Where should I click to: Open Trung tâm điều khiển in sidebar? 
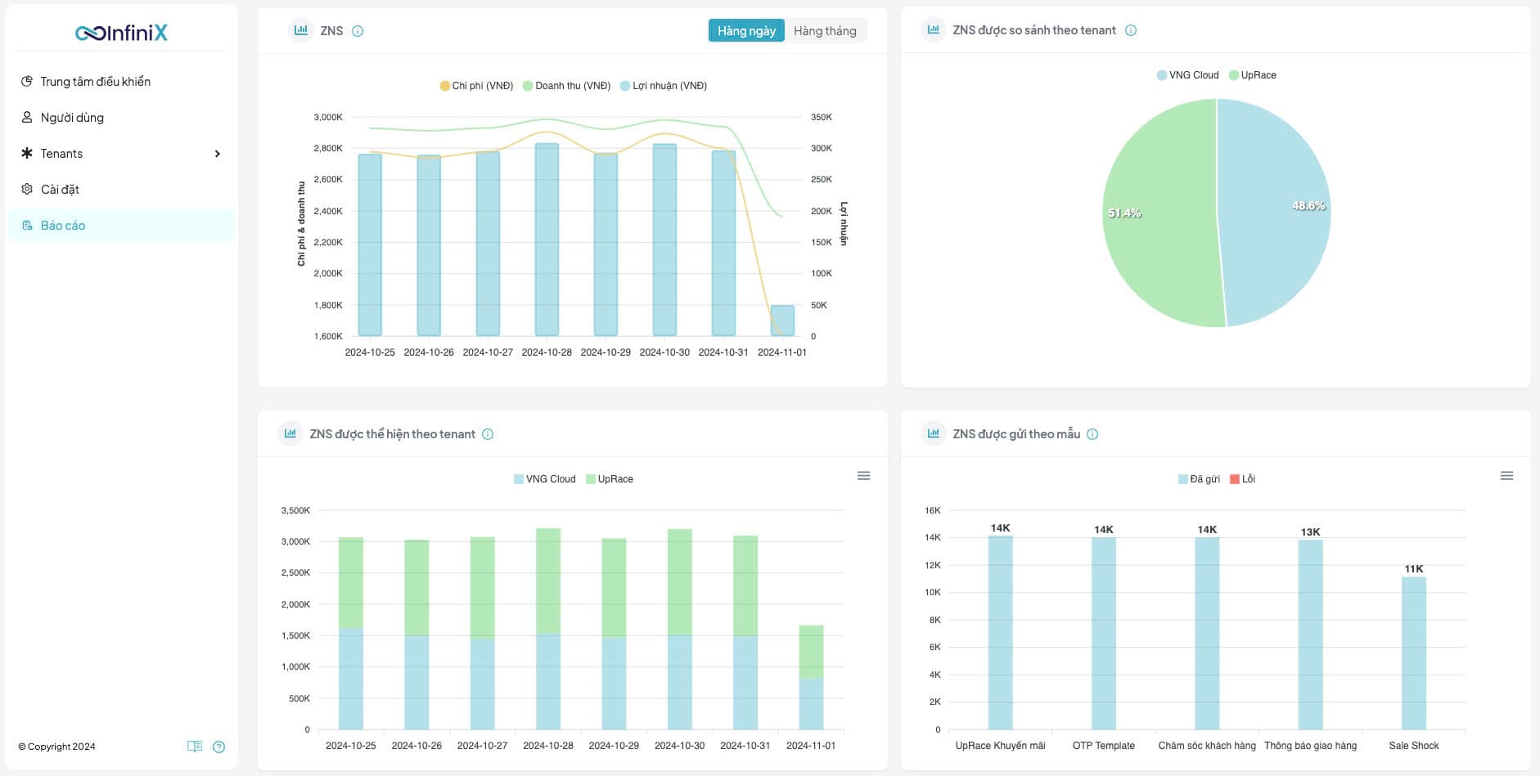tap(95, 82)
